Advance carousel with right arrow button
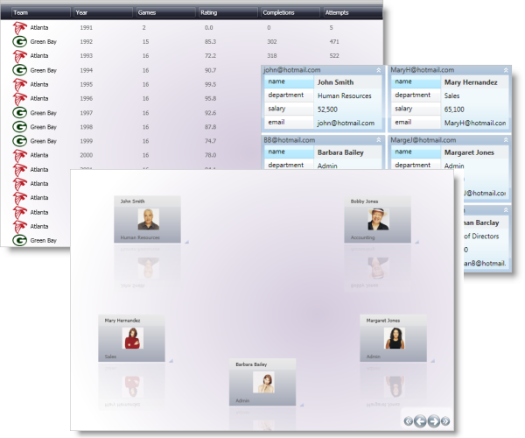Screen dimensions: 525x438 click(x=433, y=422)
